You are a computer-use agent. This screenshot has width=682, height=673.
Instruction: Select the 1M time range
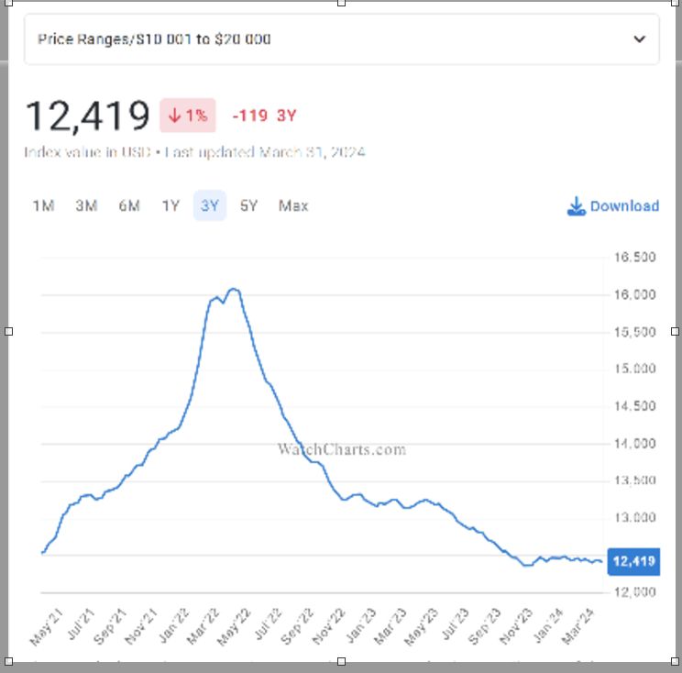(43, 206)
